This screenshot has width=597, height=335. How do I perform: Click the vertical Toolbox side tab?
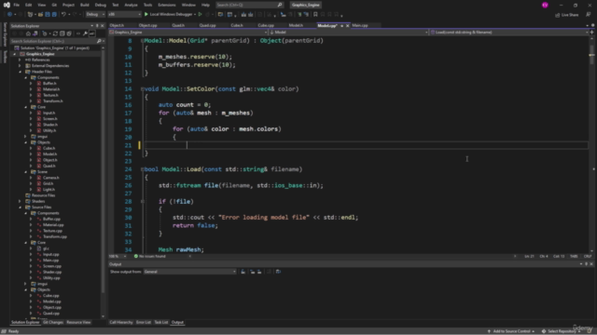pos(5,57)
